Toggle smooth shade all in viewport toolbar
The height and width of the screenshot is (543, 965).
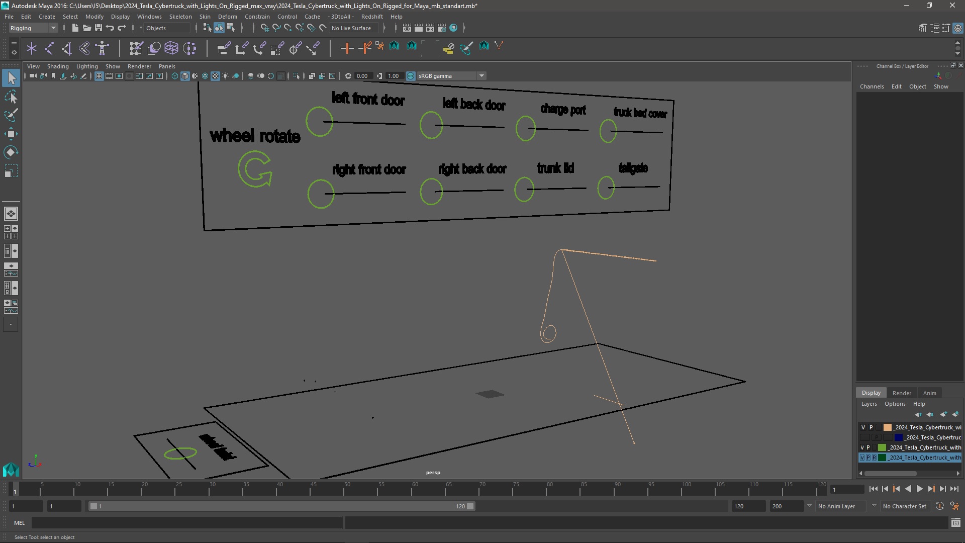pyautogui.click(x=184, y=76)
